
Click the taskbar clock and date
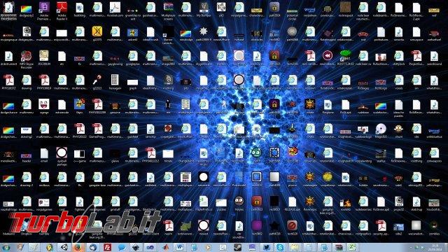[435, 247]
